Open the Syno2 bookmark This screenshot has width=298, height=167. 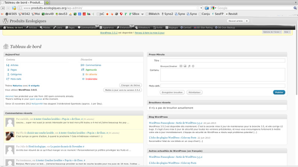tap(167, 14)
